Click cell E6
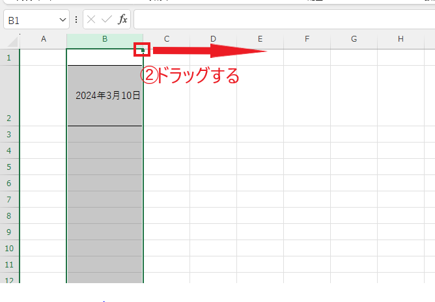 pos(260,183)
